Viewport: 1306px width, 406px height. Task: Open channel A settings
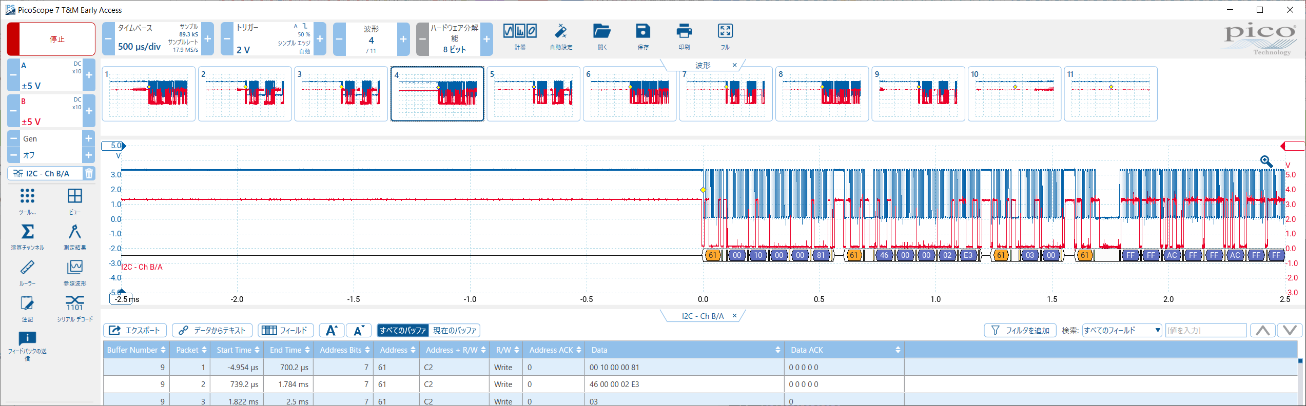(51, 75)
